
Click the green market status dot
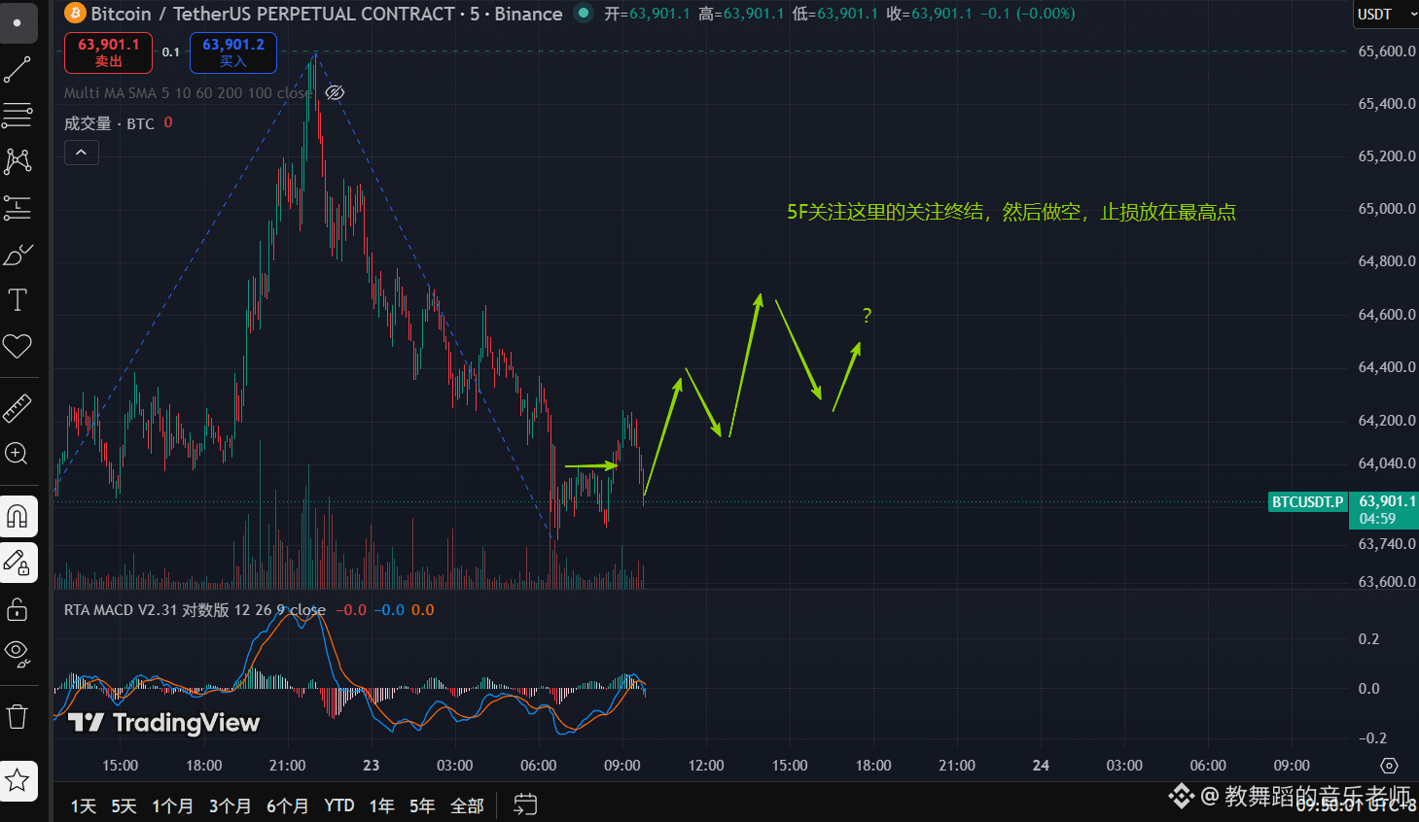(583, 13)
